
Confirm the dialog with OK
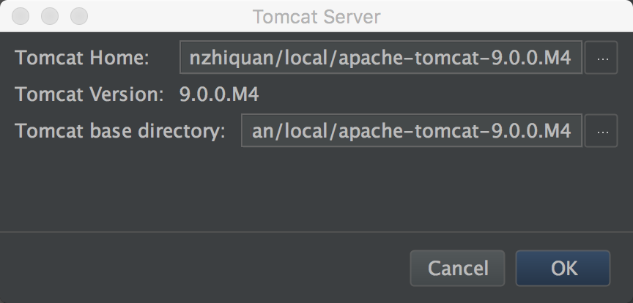pyautogui.click(x=563, y=268)
